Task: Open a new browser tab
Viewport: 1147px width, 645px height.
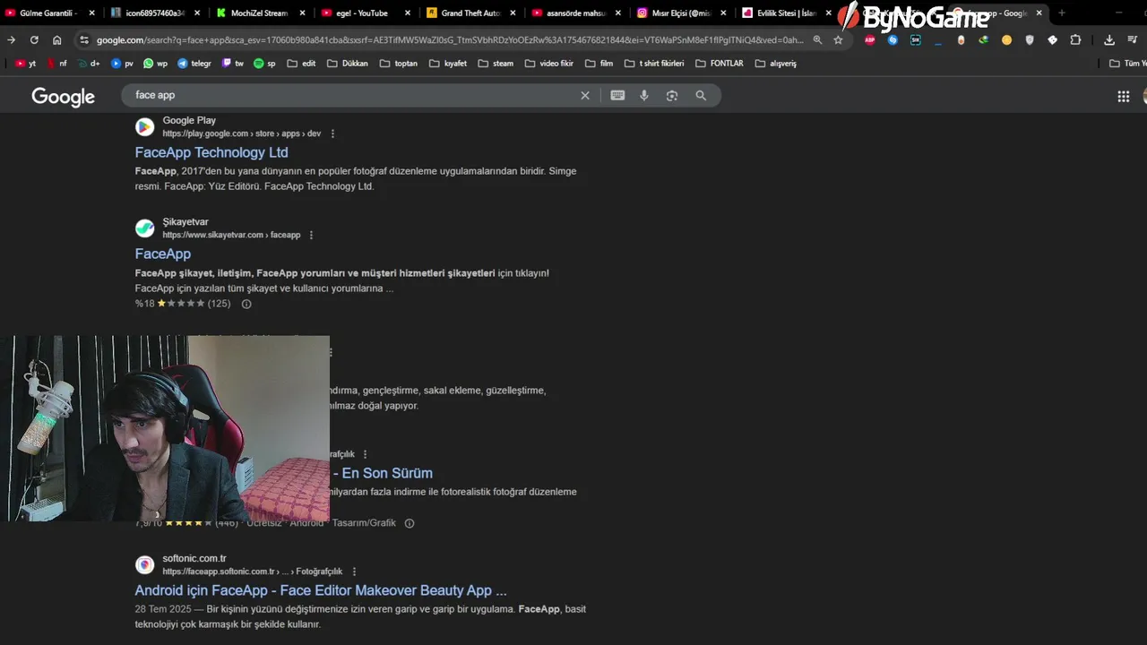Action: (1061, 13)
